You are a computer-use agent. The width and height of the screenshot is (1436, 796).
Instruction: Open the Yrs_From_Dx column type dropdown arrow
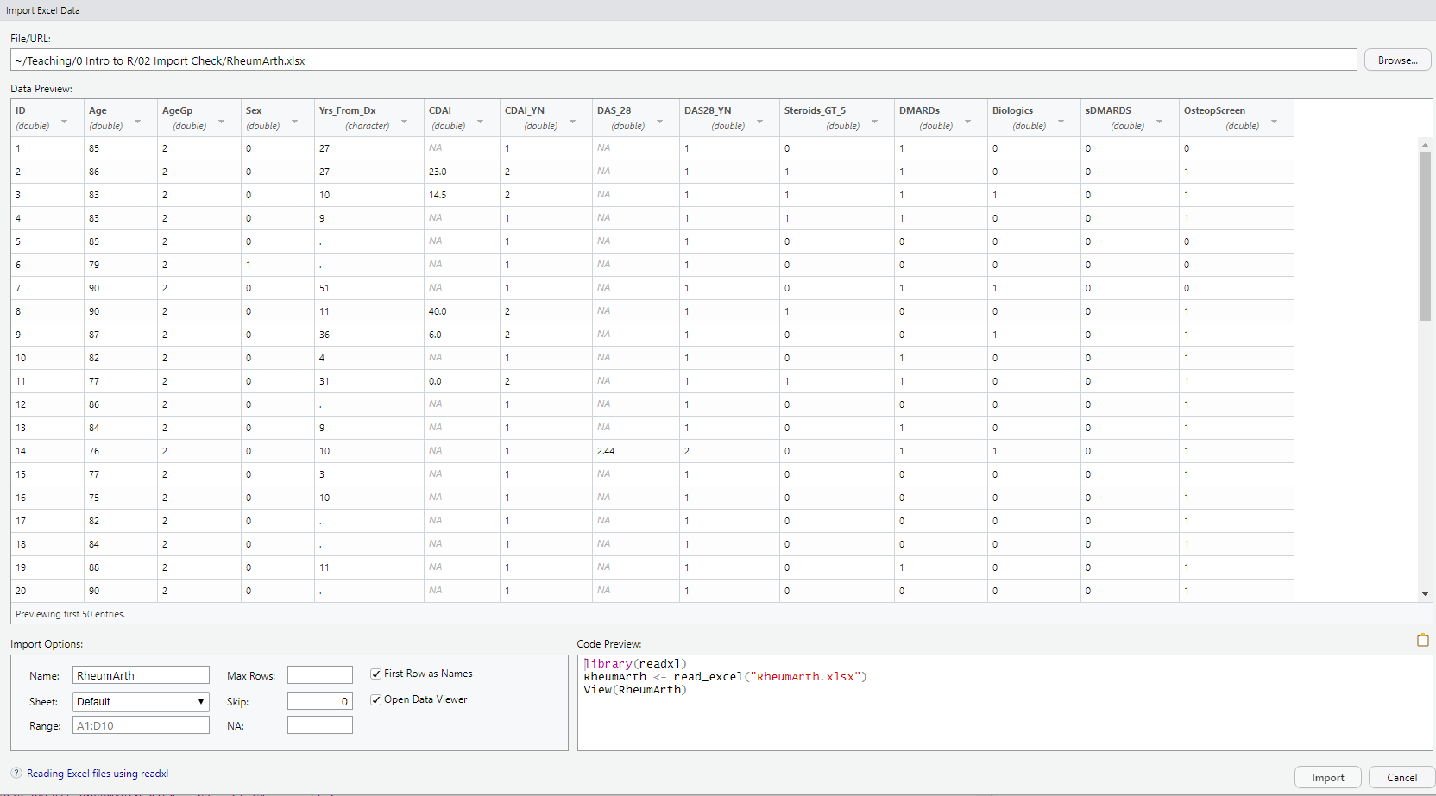pos(404,122)
